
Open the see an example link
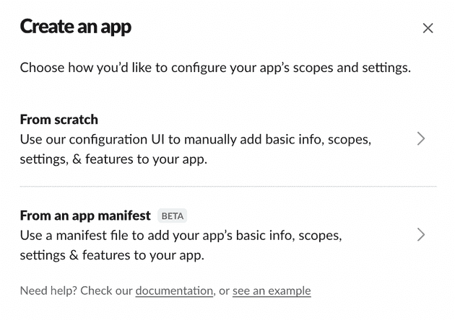click(272, 290)
